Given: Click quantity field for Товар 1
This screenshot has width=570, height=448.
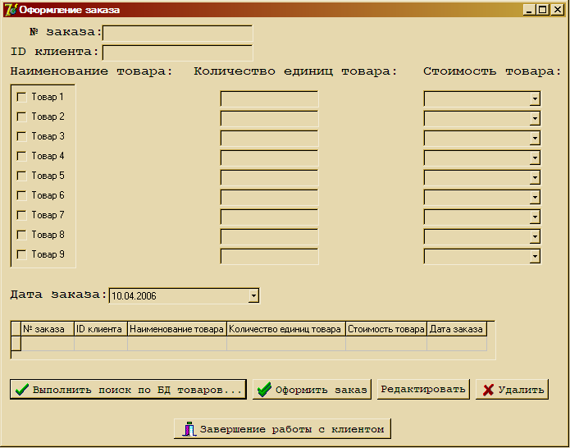Looking at the screenshot, I should tap(269, 99).
